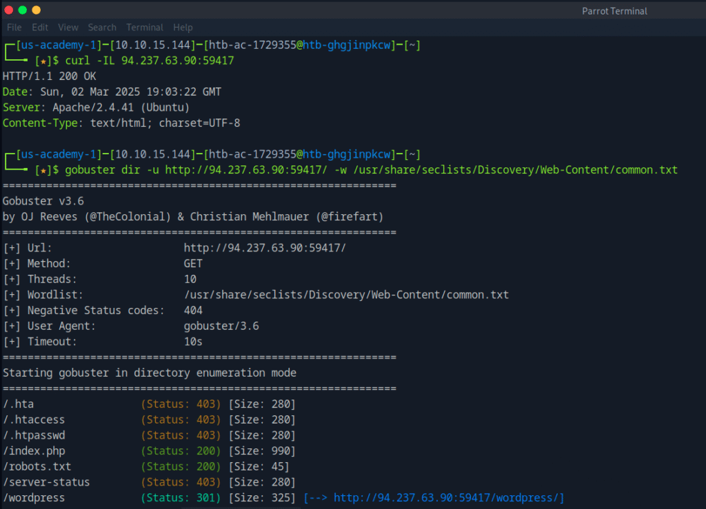Click the /.htpasswd result entry
706x509 pixels.
tap(34, 435)
